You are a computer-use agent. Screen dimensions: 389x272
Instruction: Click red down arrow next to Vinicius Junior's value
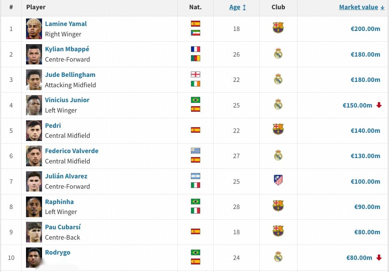379,105
